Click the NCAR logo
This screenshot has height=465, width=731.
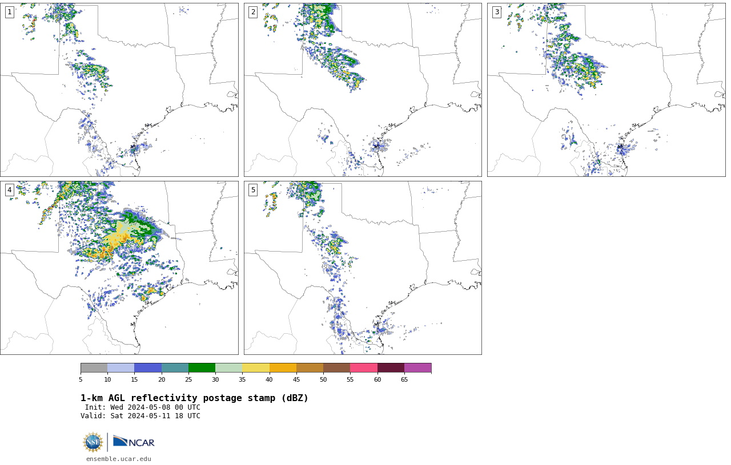point(134,442)
